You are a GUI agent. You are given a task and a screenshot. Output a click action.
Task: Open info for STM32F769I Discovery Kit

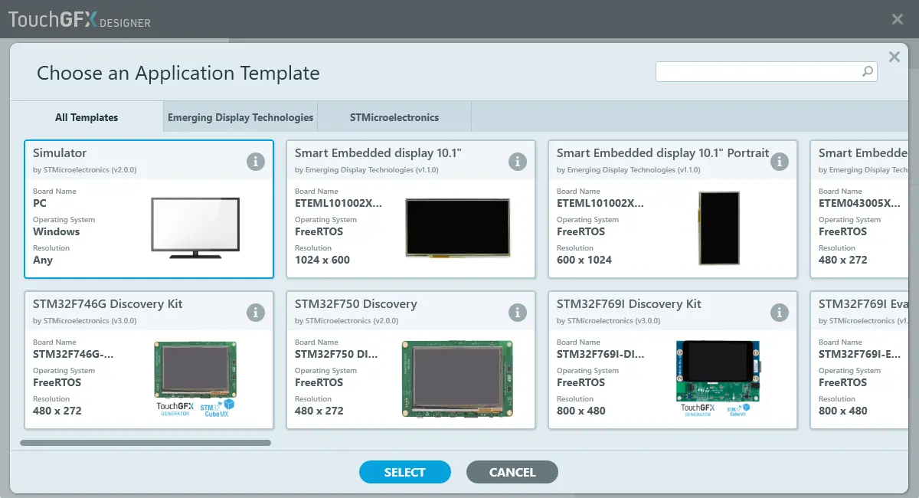pos(780,313)
